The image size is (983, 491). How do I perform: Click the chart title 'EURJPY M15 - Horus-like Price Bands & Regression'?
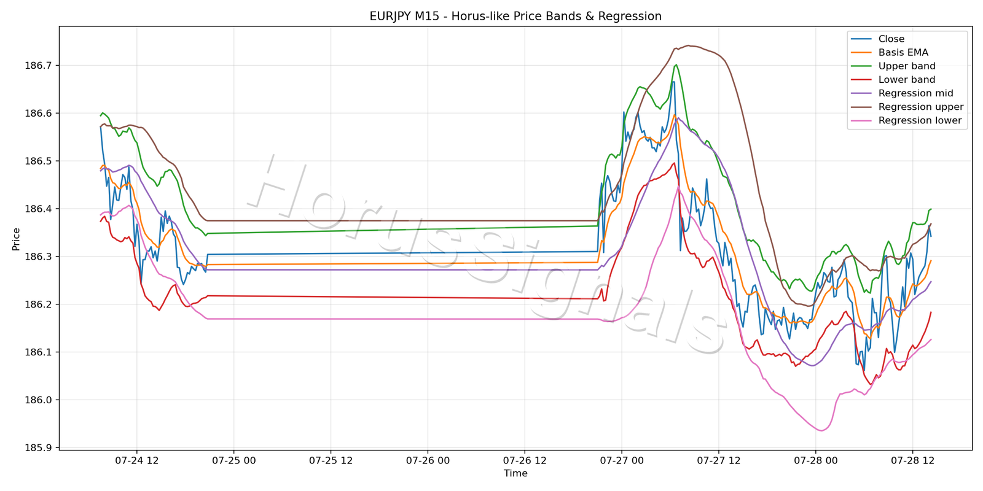515,17
